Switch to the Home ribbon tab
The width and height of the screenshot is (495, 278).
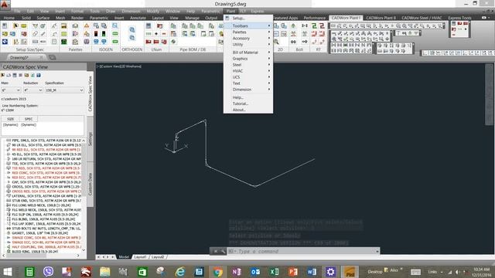[x=9, y=18]
